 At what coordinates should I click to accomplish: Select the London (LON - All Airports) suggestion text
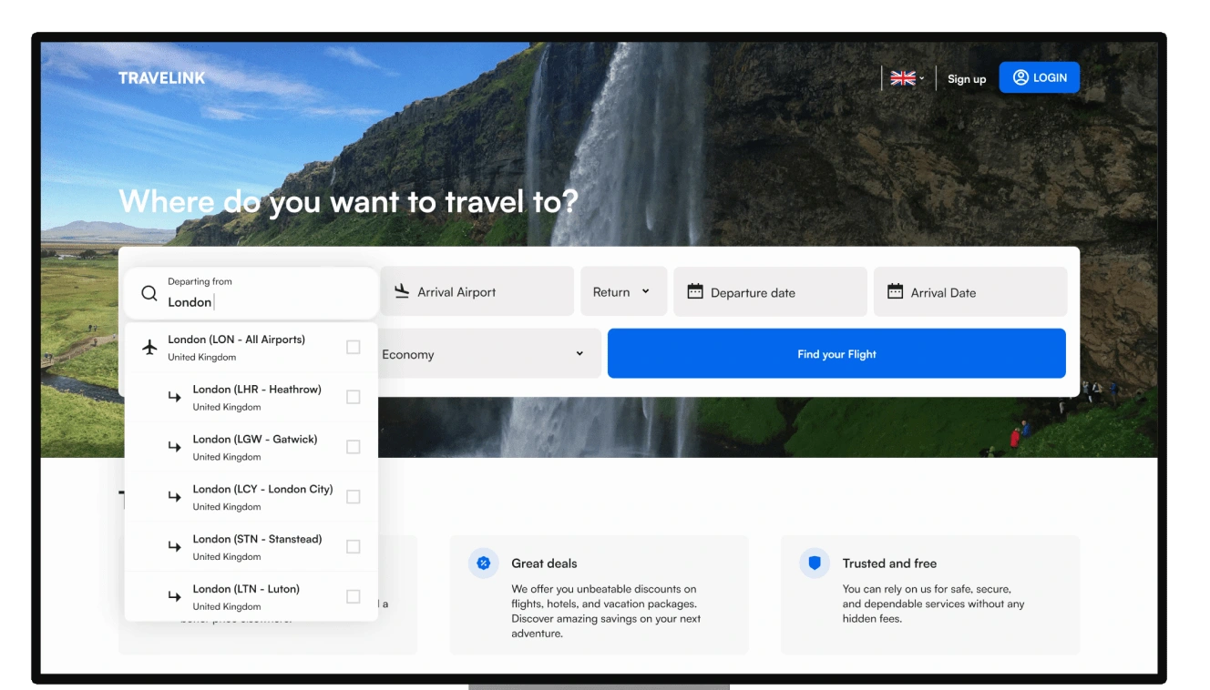[x=236, y=340]
